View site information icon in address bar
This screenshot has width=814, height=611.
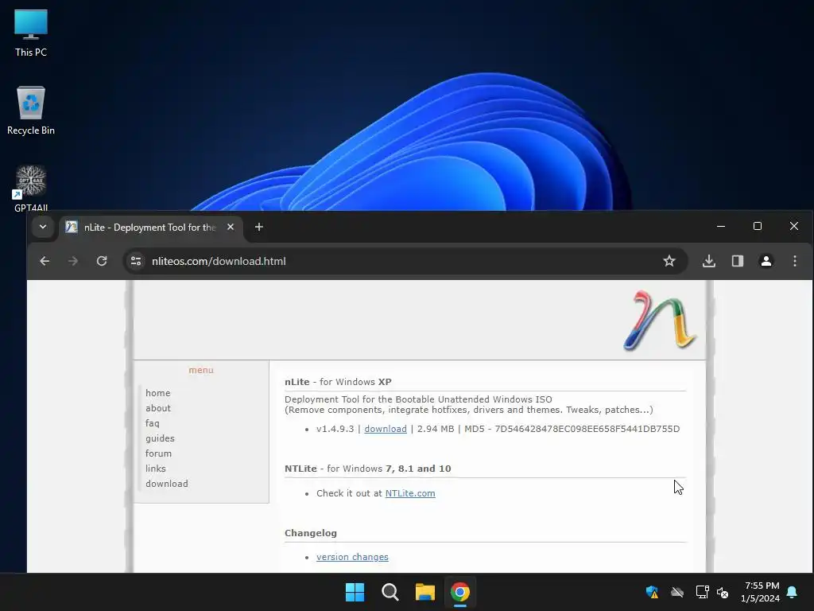[136, 261]
